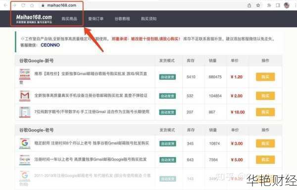Image resolution: width=297 pixels, height=190 pixels.
Task: Click the 自动发货 badge in the ¥3.00 row
Action: pyautogui.click(x=168, y=143)
